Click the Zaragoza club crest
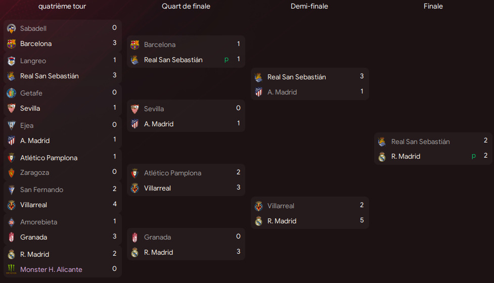Screen dimensions: 494x283 pos(11,173)
